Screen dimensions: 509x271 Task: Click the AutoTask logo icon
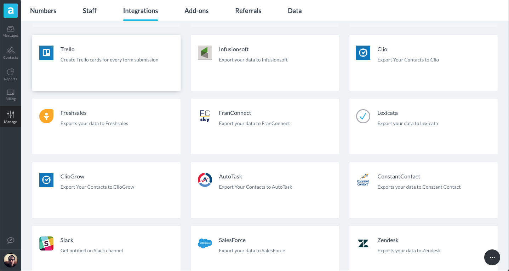pyautogui.click(x=205, y=180)
